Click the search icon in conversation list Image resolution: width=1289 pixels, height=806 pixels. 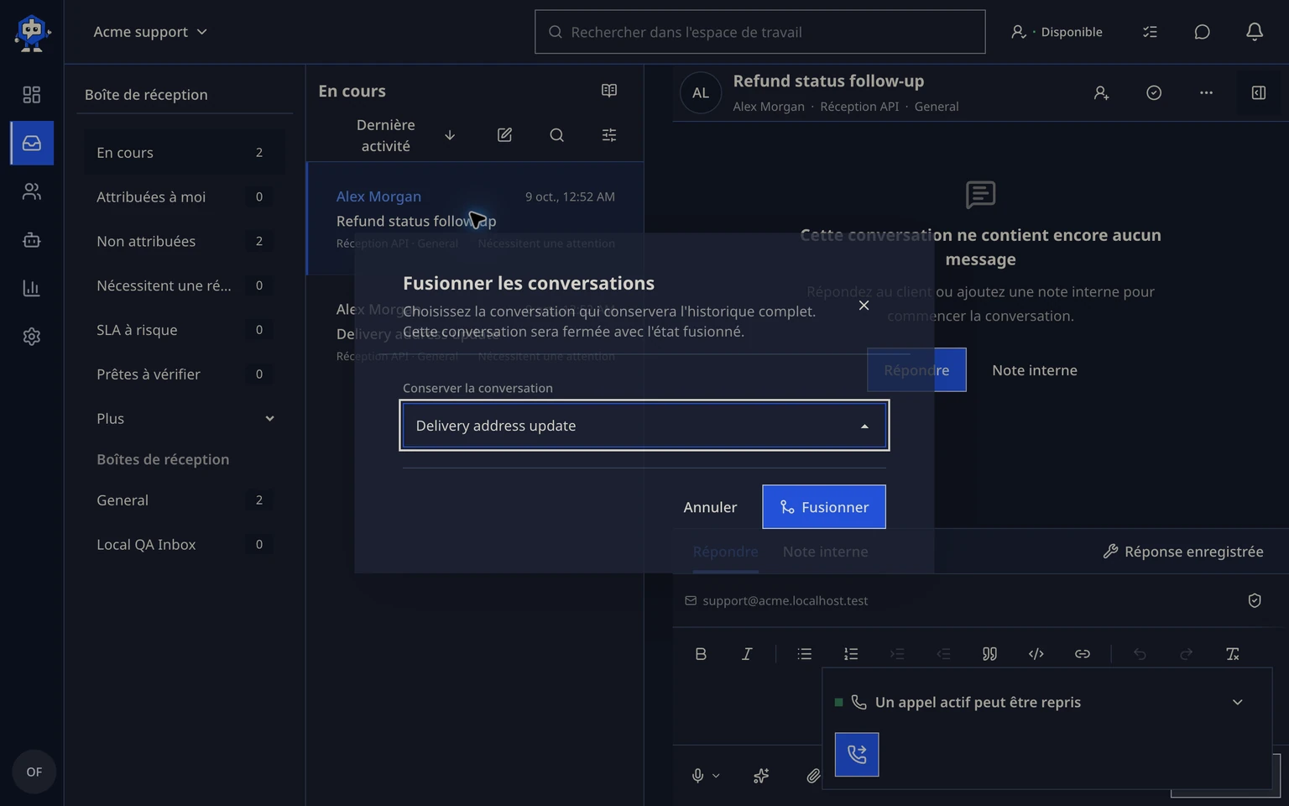[x=556, y=135]
